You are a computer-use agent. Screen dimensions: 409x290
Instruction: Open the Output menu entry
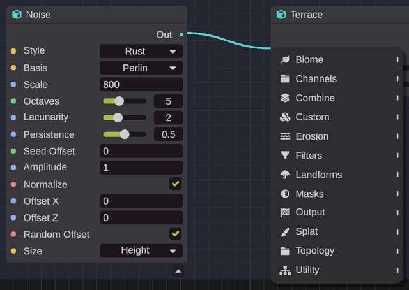pos(339,212)
